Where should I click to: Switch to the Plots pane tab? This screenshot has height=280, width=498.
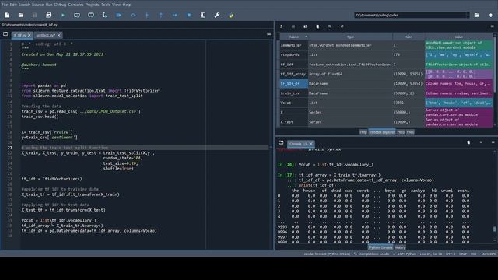tap(401, 132)
